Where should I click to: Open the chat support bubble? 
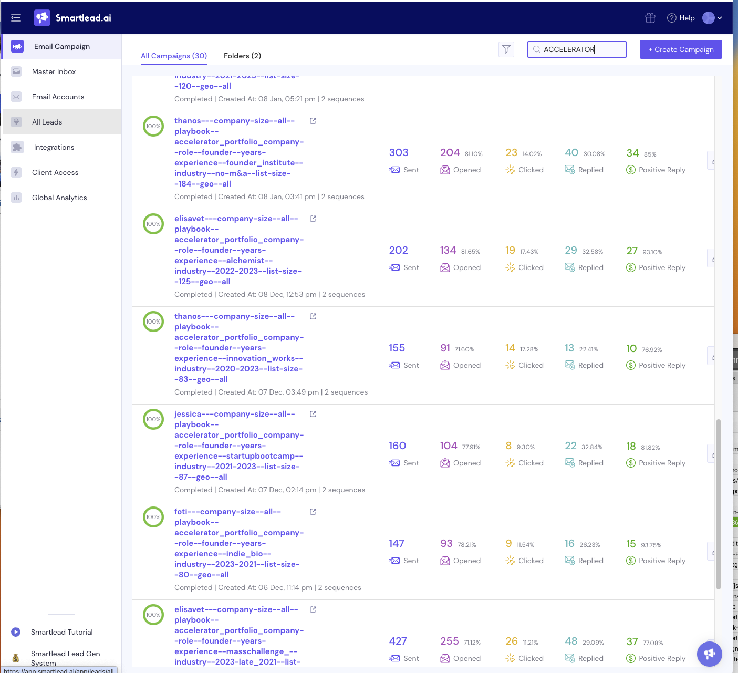710,654
